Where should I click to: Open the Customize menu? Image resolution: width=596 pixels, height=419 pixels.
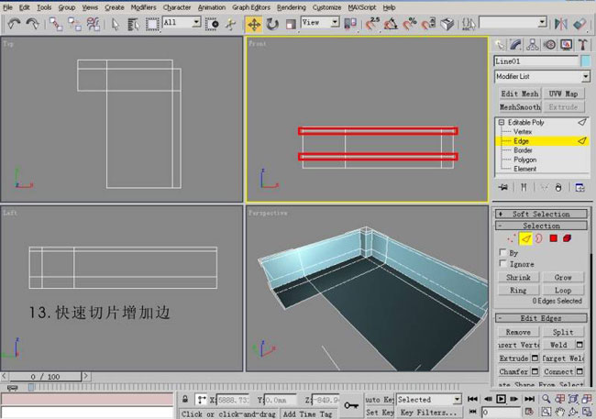(326, 7)
